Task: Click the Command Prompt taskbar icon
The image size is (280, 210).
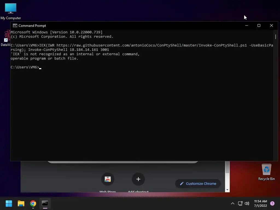Action: point(45,203)
